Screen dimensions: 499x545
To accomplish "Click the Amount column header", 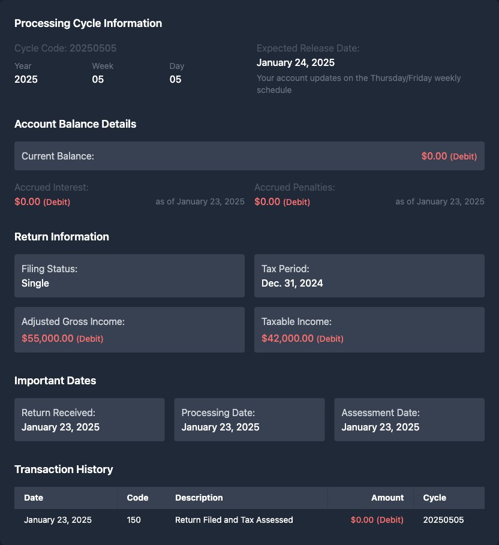I will [387, 498].
